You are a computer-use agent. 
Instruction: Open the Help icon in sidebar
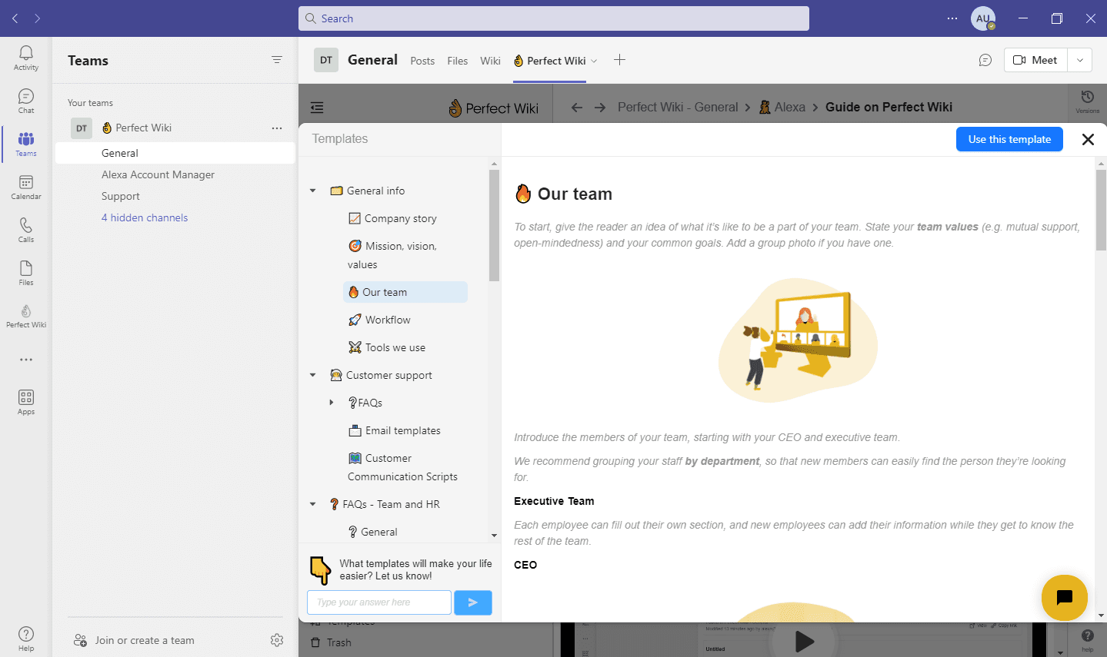26,639
